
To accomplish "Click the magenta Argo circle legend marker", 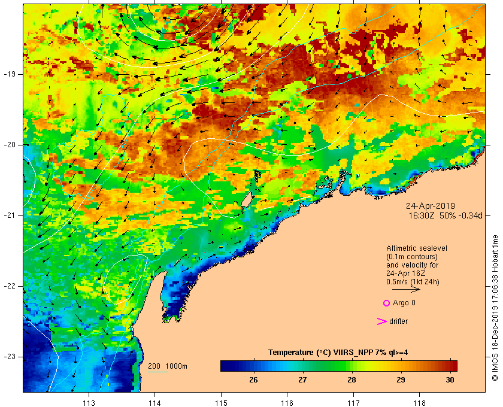I will 386,303.
